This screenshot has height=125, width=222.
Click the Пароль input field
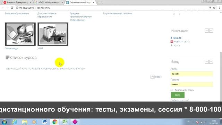click(192, 84)
